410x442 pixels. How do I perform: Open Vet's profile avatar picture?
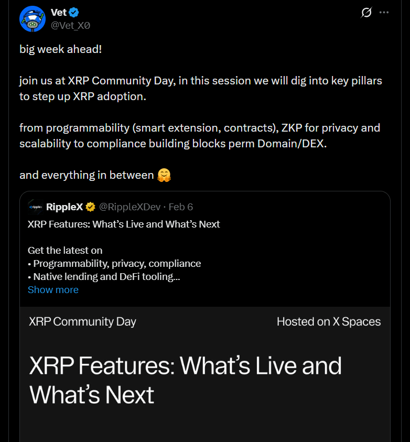33,18
